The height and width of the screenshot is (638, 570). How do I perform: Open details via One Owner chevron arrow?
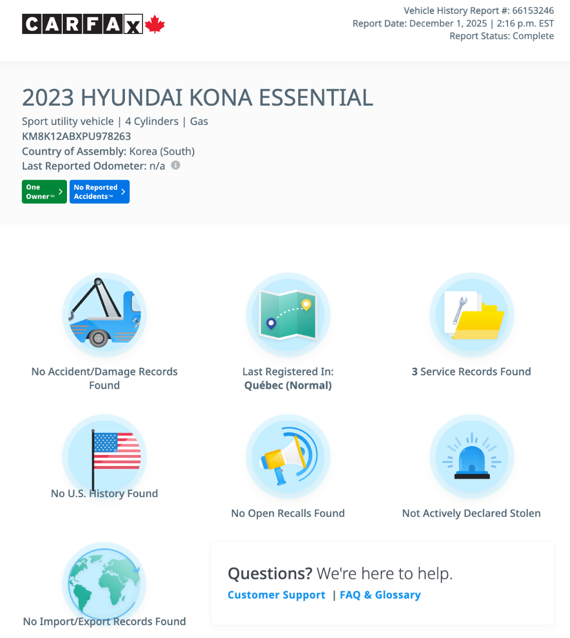coord(61,191)
